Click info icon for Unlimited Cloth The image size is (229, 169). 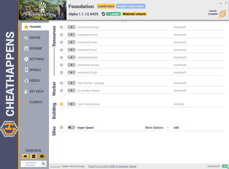(x=61, y=72)
